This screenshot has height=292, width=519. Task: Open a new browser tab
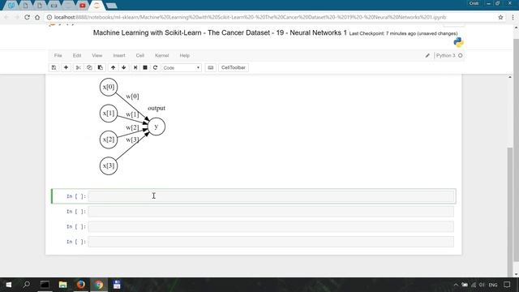112,6
